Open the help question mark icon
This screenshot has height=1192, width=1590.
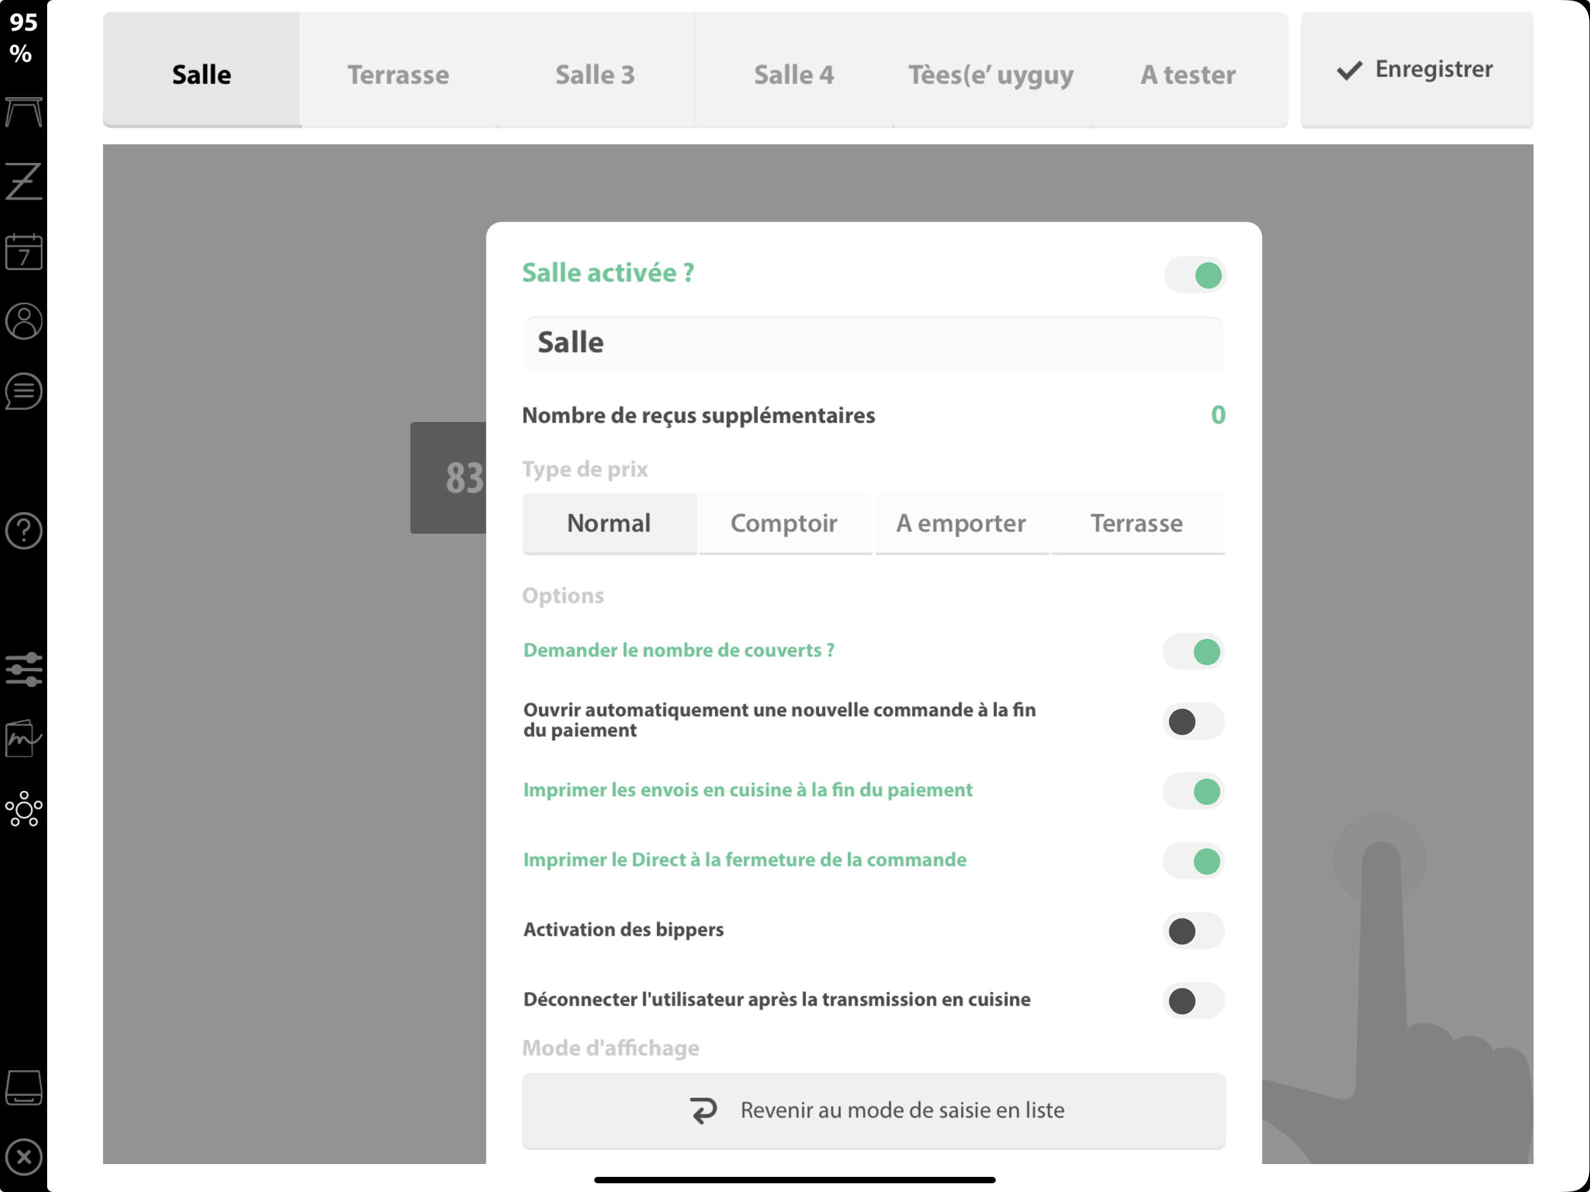(24, 531)
